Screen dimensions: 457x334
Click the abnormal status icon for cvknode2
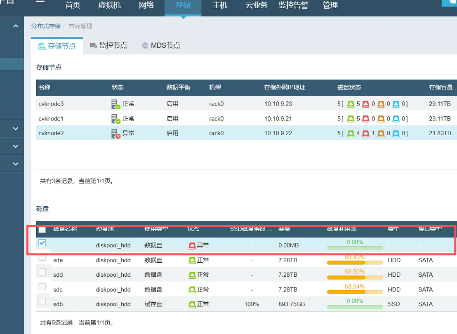click(x=116, y=134)
